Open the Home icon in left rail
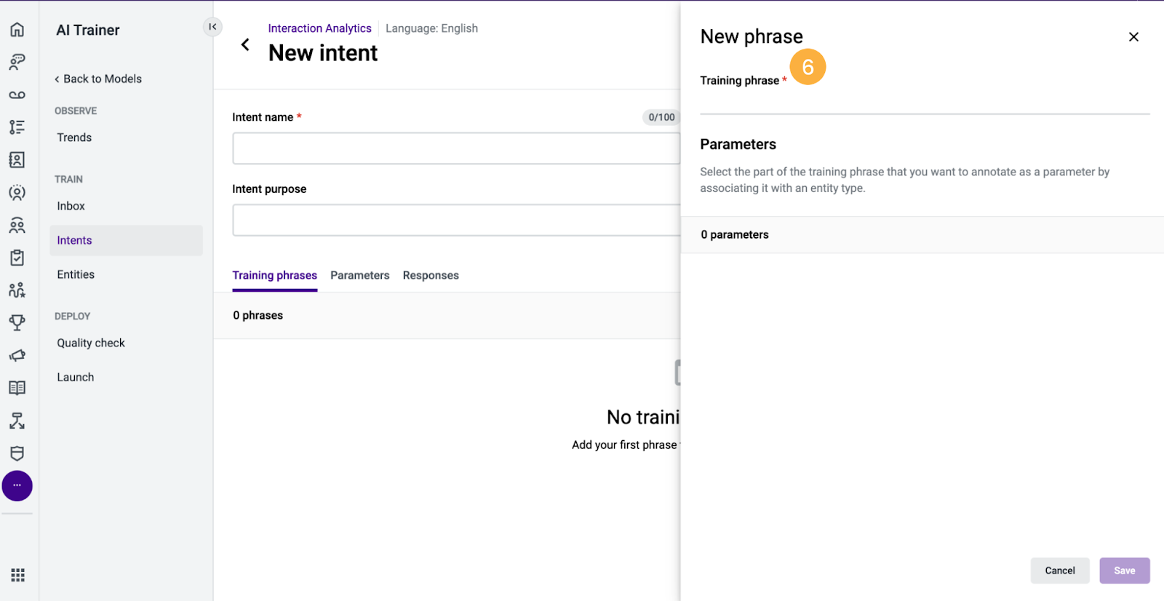 [17, 30]
